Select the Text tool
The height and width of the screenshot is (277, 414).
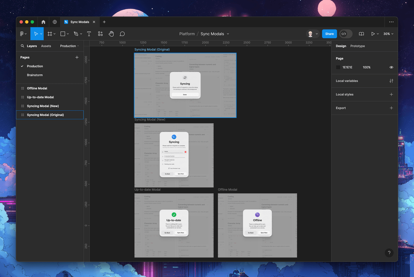coord(89,34)
